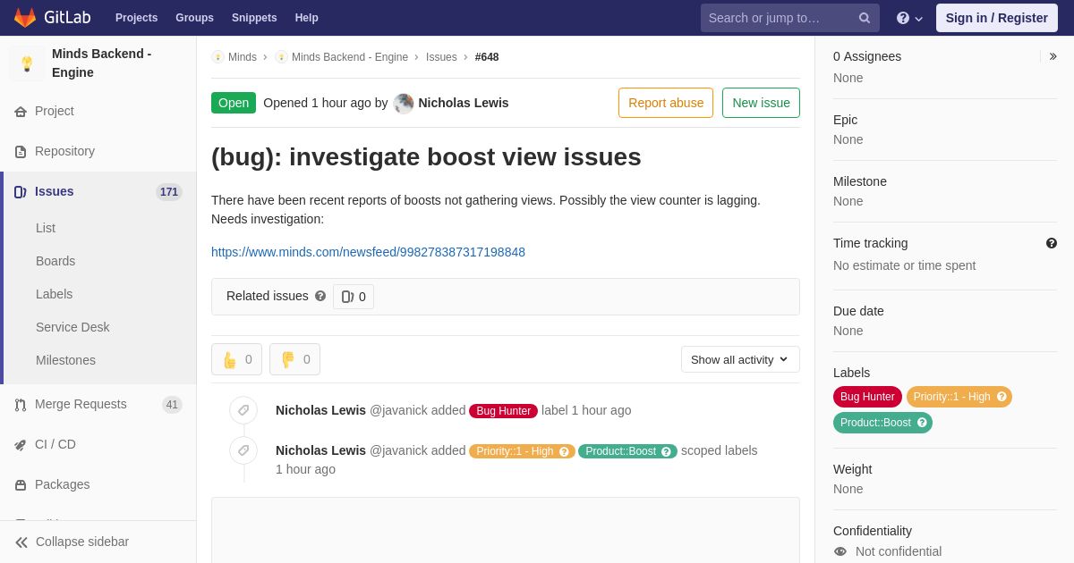Viewport: 1074px width, 563px height.
Task: Click the related issues count badge
Action: (354, 297)
